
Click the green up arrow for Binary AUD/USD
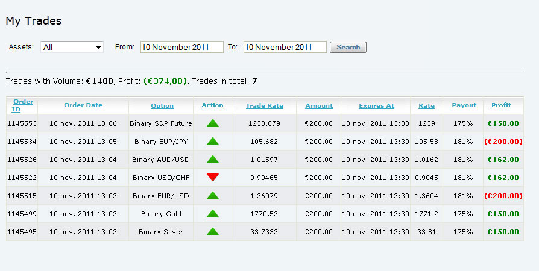tap(212, 160)
